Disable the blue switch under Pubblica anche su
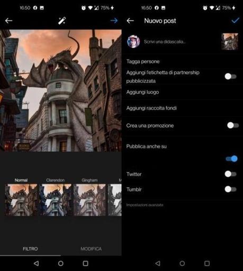Screen dimensions: 243x271 coord(231,159)
